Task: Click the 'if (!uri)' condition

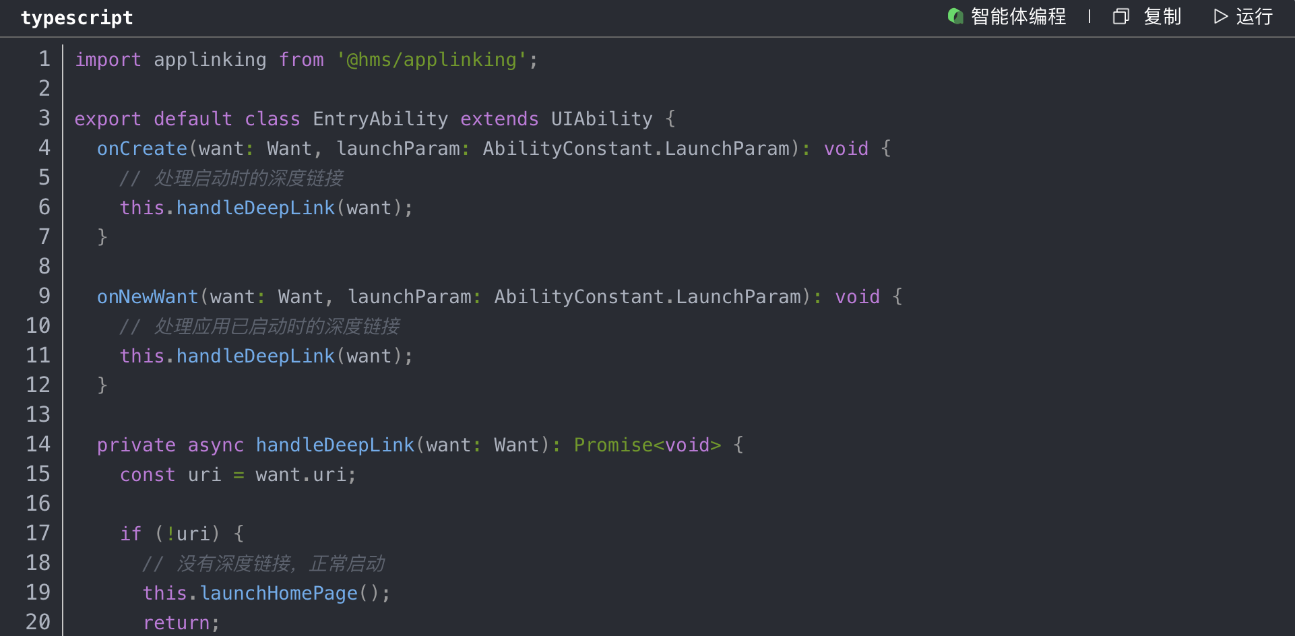Action: pos(170,534)
